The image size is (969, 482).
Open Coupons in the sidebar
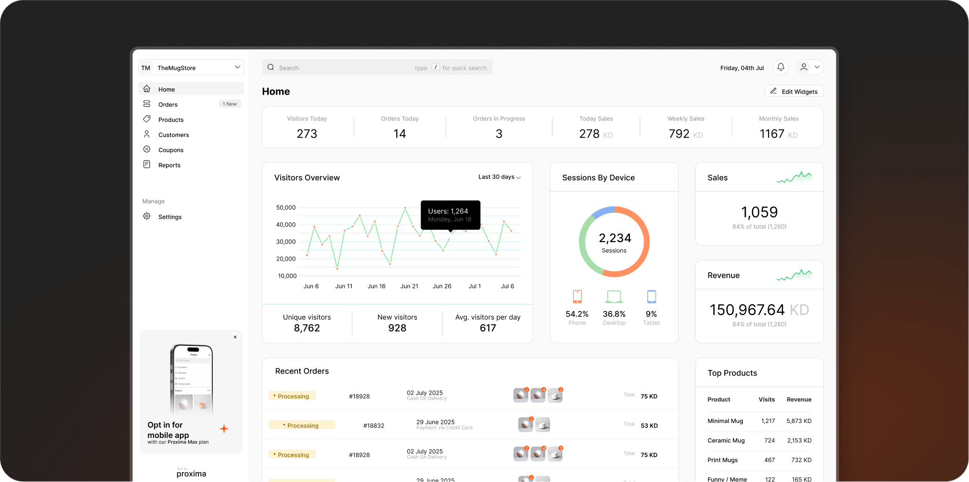[x=191, y=150]
